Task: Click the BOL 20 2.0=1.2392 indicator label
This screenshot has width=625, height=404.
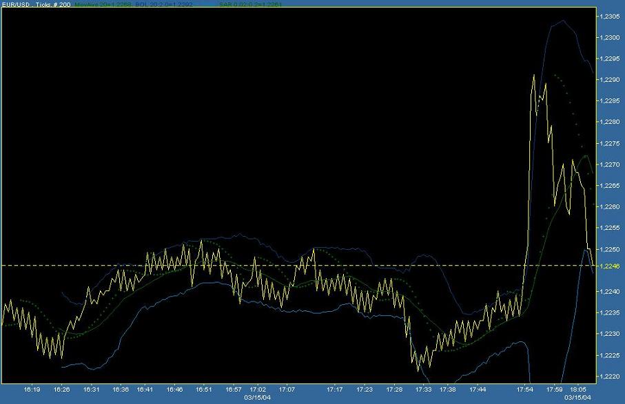Action: [x=162, y=3]
